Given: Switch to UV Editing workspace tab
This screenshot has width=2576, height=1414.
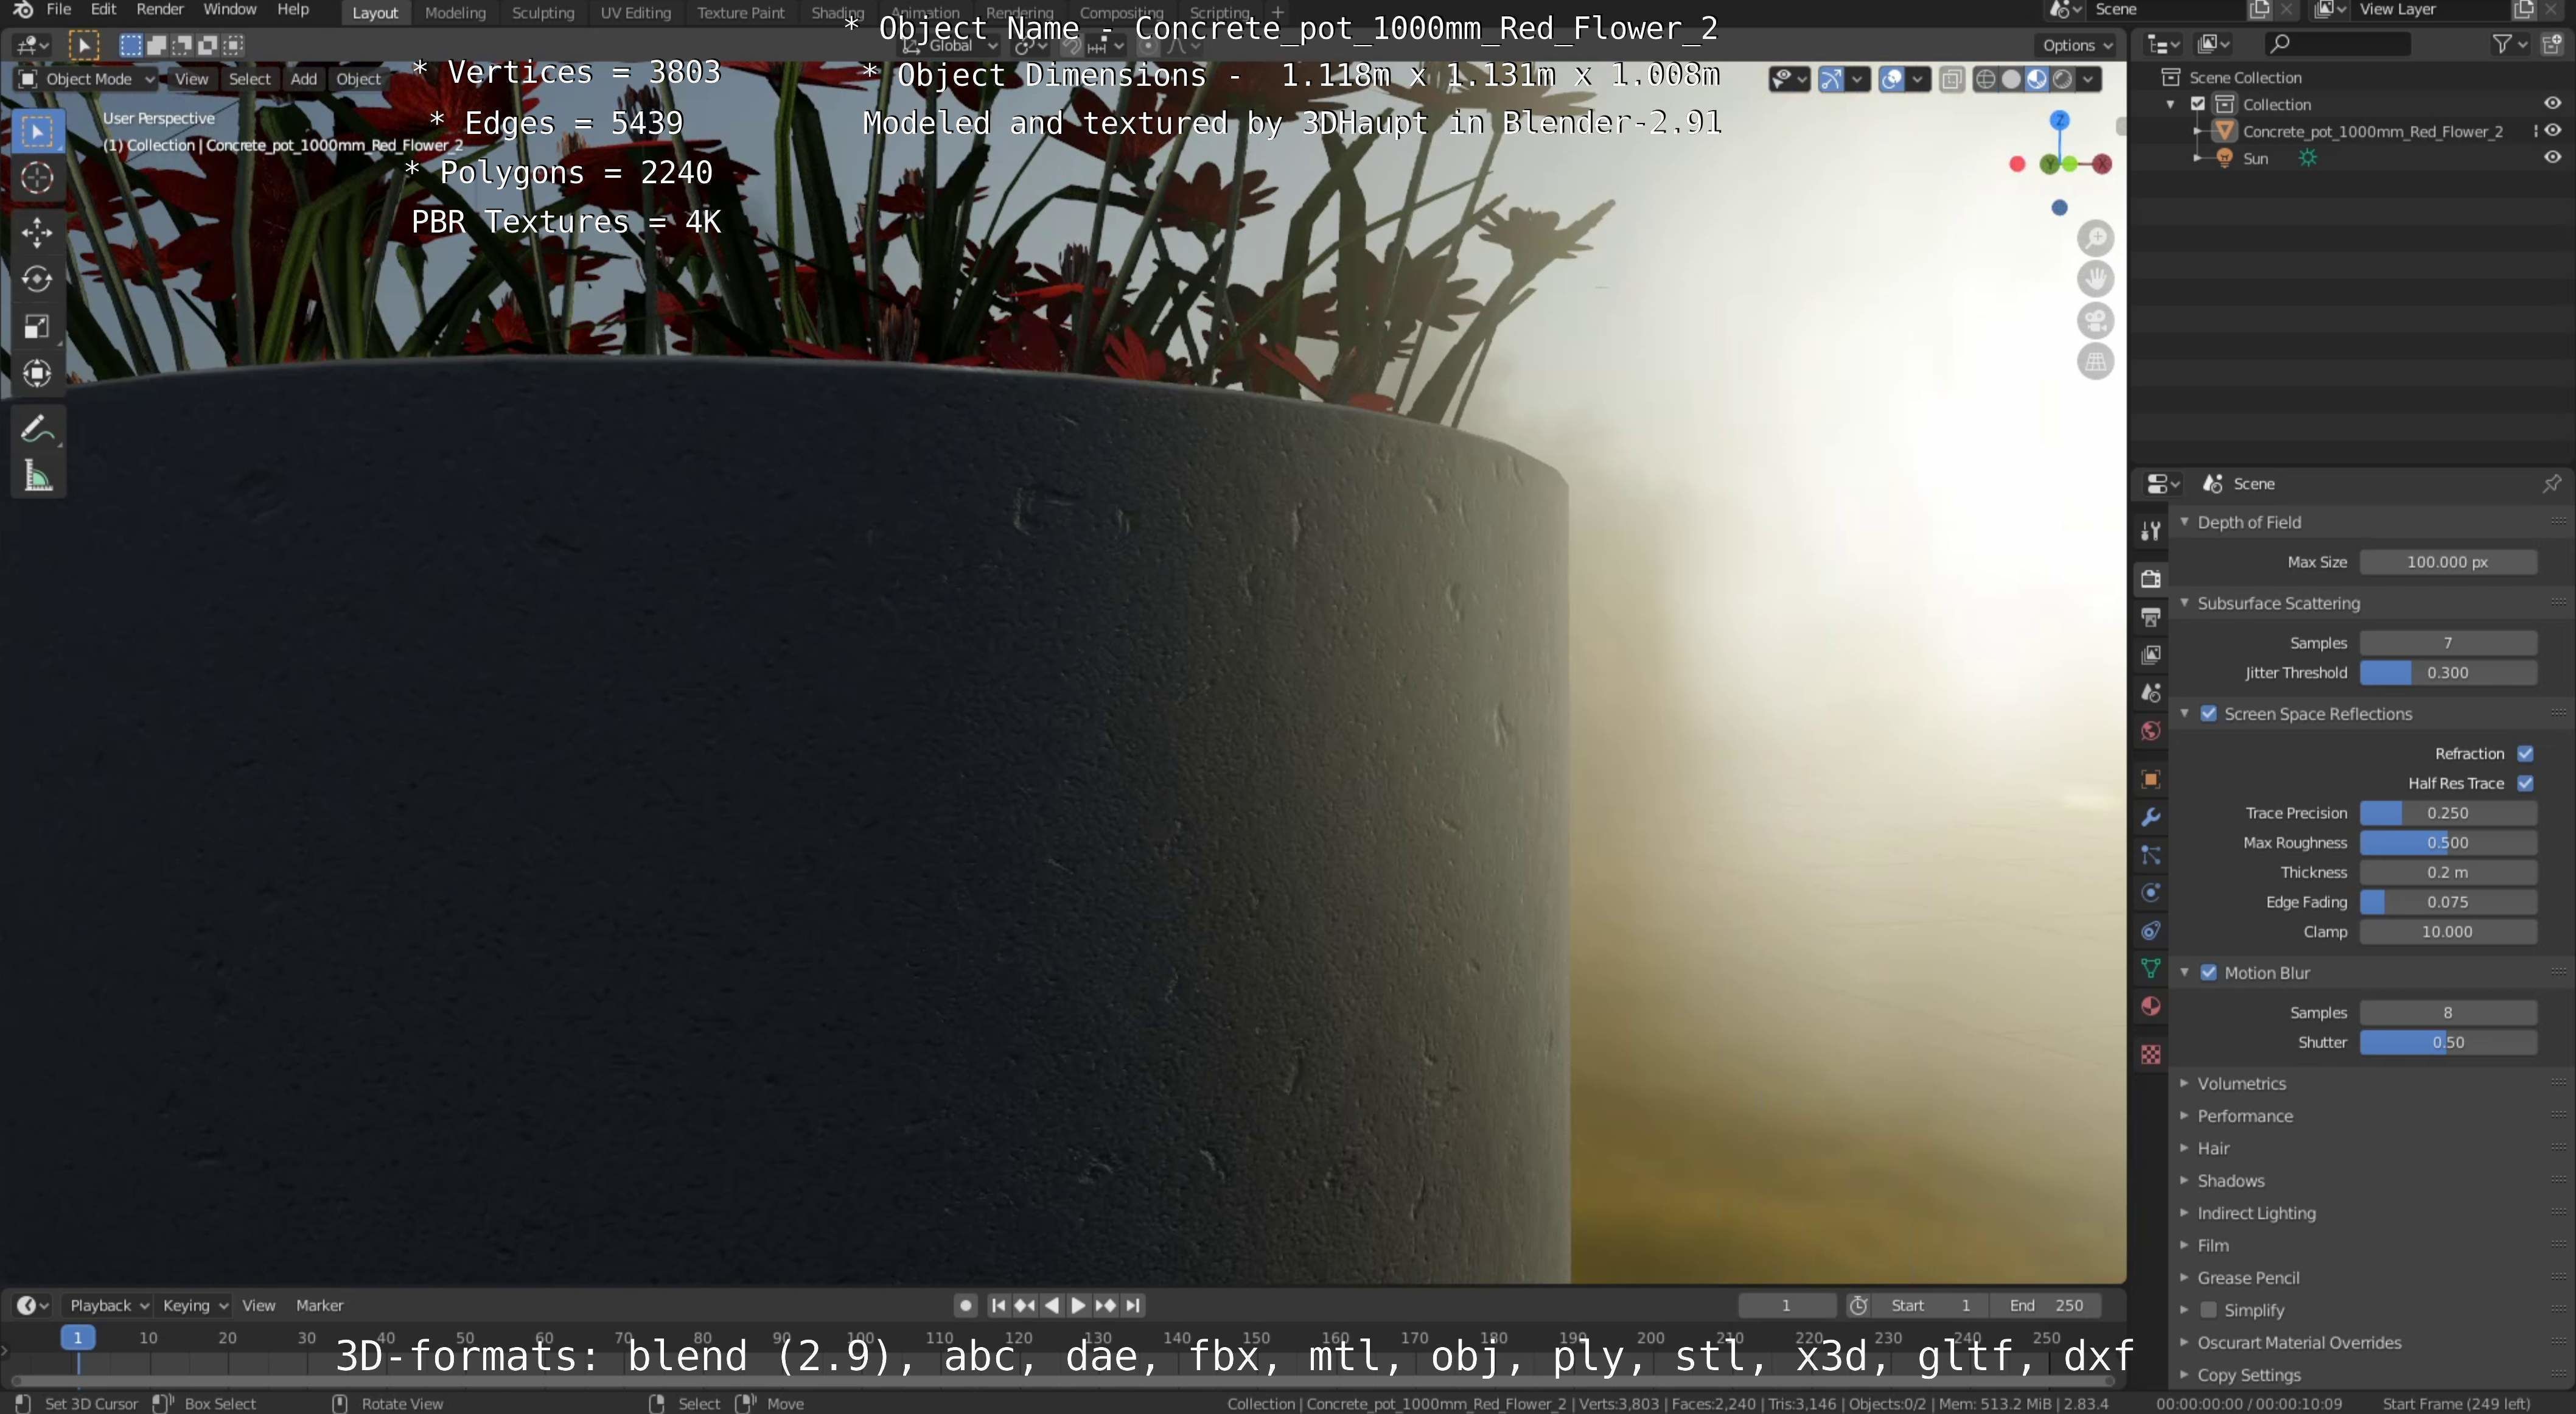Looking at the screenshot, I should pos(635,13).
